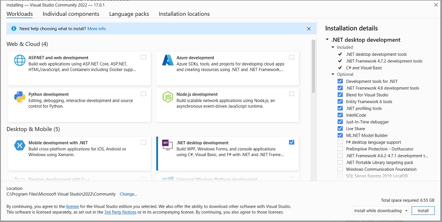The height and width of the screenshot is (222, 442).
Task: Collapse the Optional components section
Action: tap(333, 74)
